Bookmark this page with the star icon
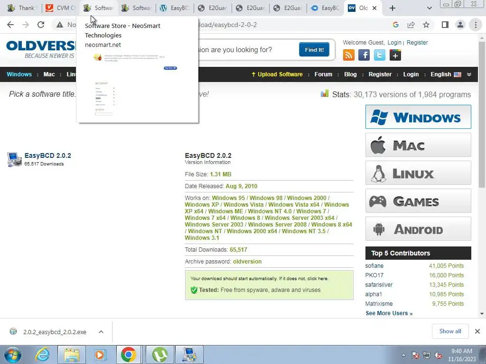This screenshot has height=364, width=486. point(426,25)
